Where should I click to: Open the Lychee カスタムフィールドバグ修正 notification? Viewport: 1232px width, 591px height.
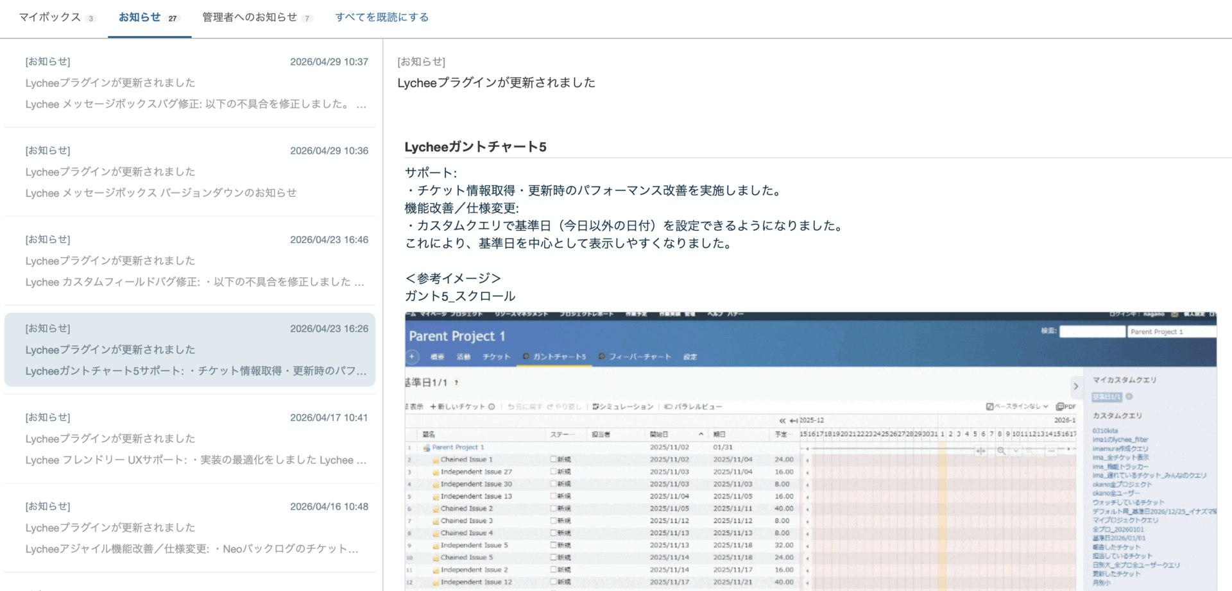(x=190, y=261)
